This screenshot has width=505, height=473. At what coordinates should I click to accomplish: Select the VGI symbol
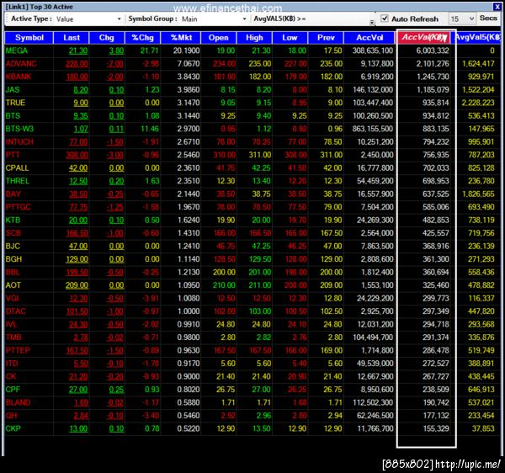click(13, 299)
